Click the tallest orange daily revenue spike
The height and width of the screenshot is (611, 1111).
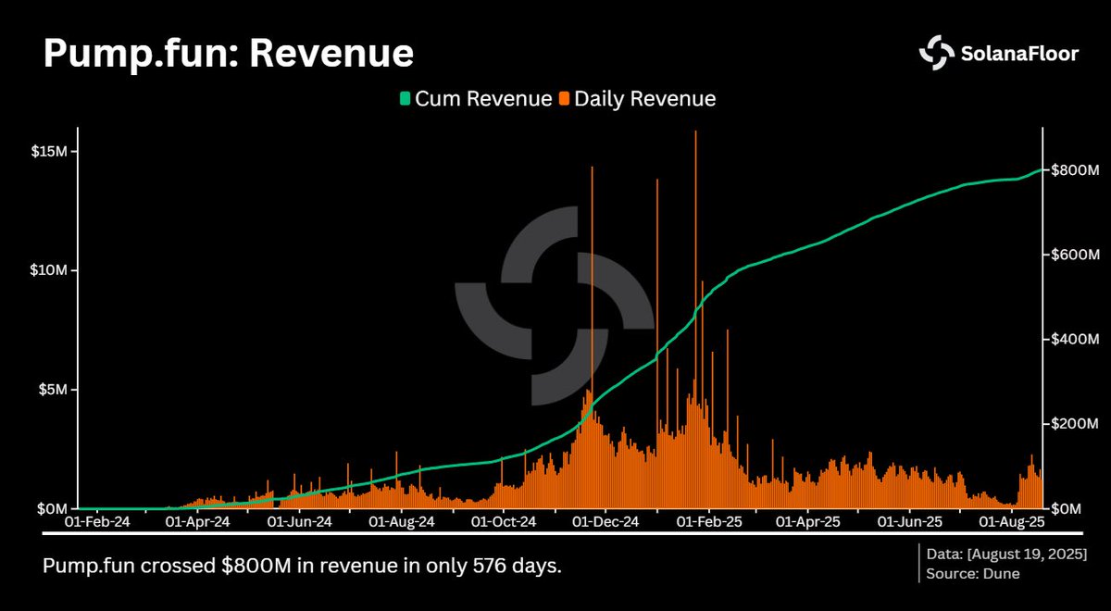click(x=694, y=319)
